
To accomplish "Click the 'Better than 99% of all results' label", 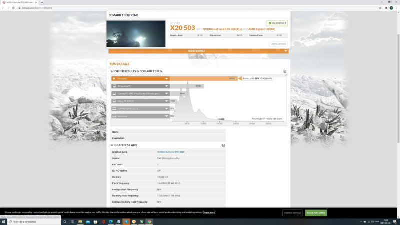I will click(x=257, y=78).
